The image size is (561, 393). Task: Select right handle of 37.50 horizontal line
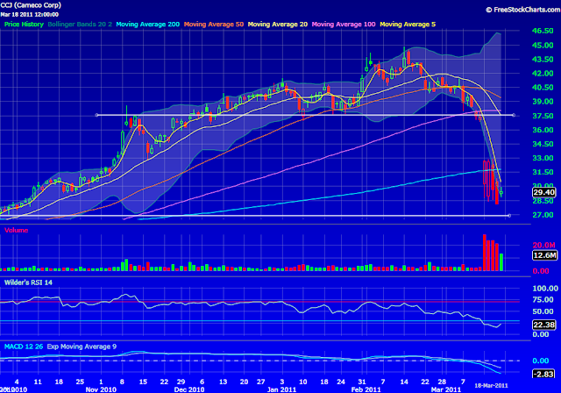(514, 115)
